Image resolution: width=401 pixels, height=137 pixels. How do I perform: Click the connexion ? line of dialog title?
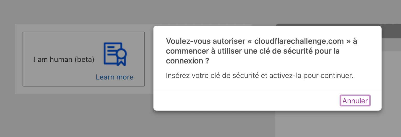[188, 61]
